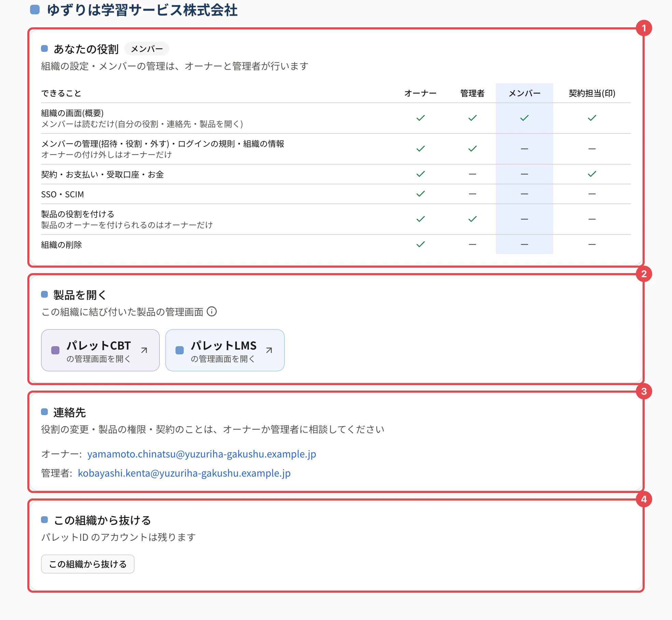672x620 pixels.
Task: Click the 管理者 checkmark in 製品の役割を付ける row
Action: 473,219
